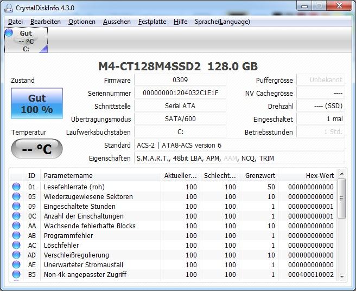
Task: Select the Löschfehler parameter name
Action: (61, 245)
